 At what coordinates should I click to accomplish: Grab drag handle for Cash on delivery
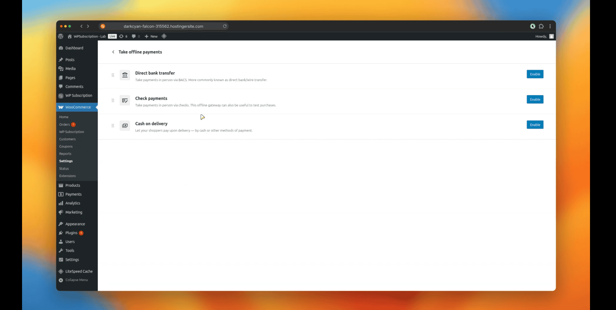click(x=113, y=126)
